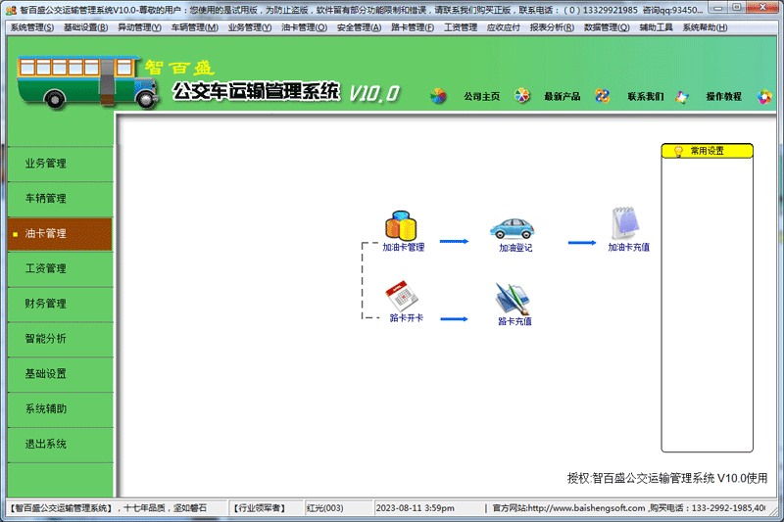784x522 pixels.
Task: Click the flower icon after 操作教程
Action: [x=764, y=96]
